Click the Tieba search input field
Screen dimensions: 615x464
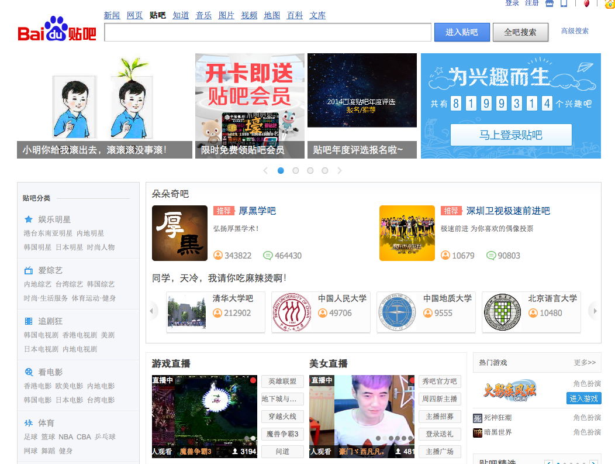coord(268,32)
